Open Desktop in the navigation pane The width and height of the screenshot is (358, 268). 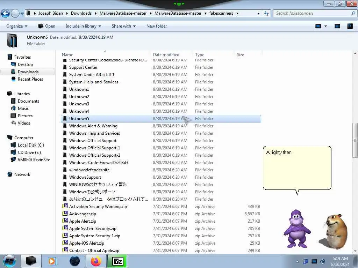tap(25, 65)
